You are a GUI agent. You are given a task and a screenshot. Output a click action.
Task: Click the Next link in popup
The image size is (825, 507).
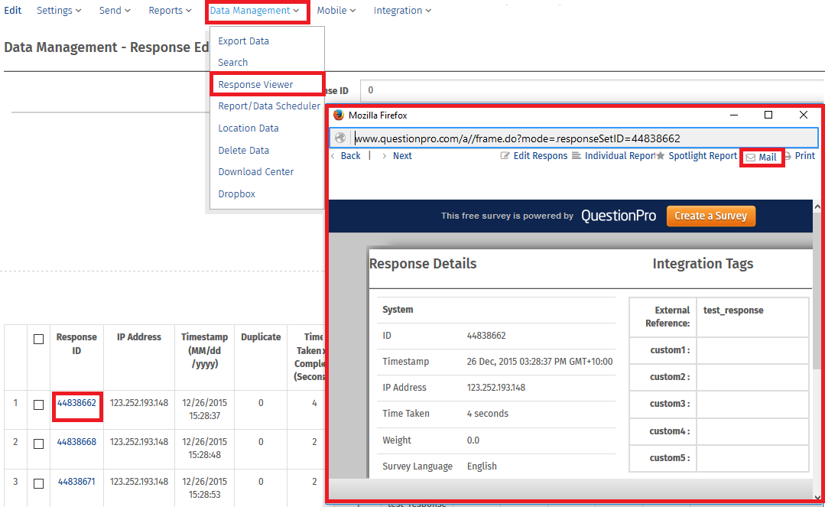(402, 156)
